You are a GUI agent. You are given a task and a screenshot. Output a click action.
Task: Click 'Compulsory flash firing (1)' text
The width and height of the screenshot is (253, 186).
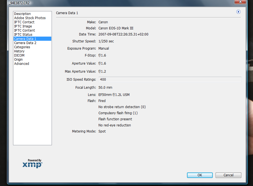point(118,113)
